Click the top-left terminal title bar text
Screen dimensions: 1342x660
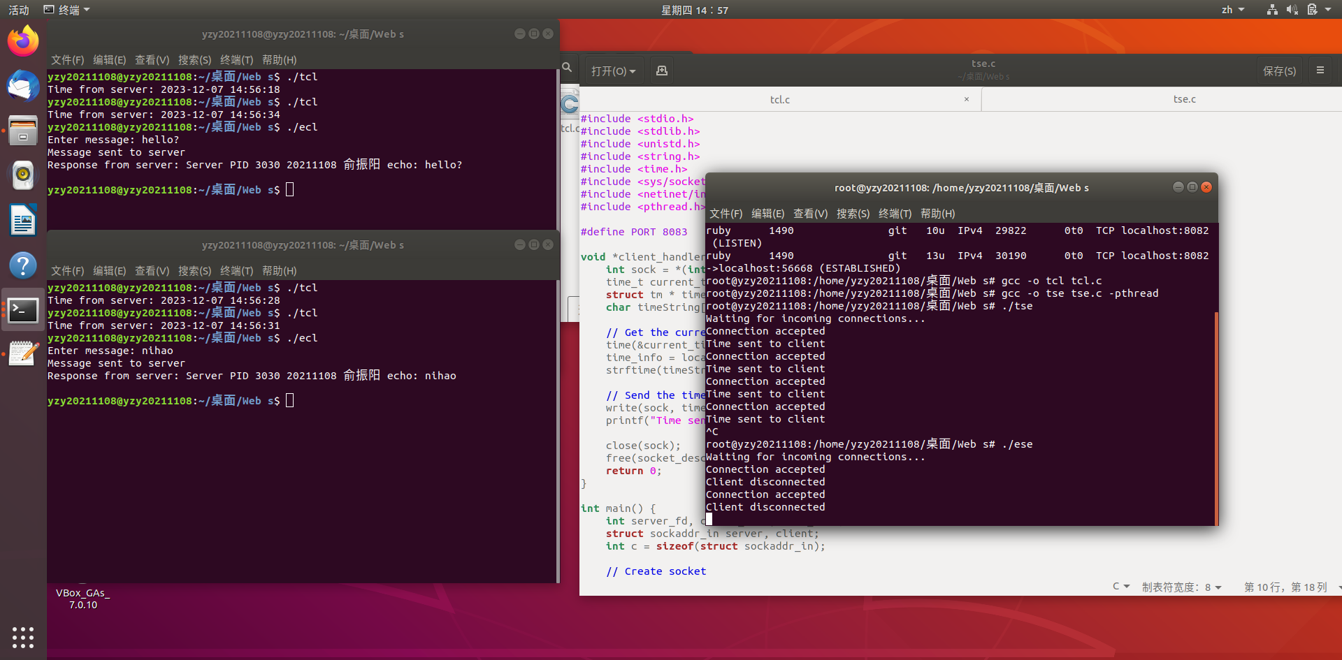[x=303, y=34]
